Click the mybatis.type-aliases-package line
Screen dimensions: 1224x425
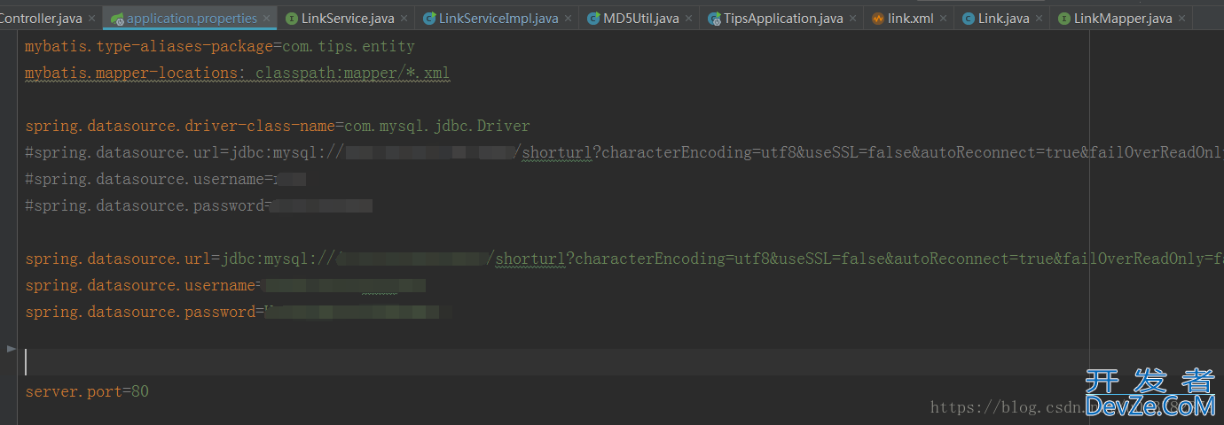tap(220, 46)
